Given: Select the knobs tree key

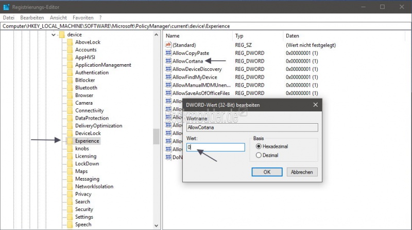Looking at the screenshot, I should pos(82,148).
